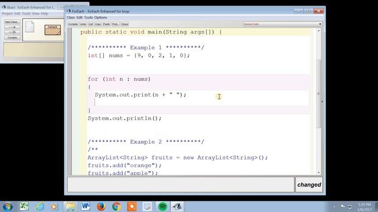
Task: Click the 'changed' status indicator
Action: (x=309, y=184)
